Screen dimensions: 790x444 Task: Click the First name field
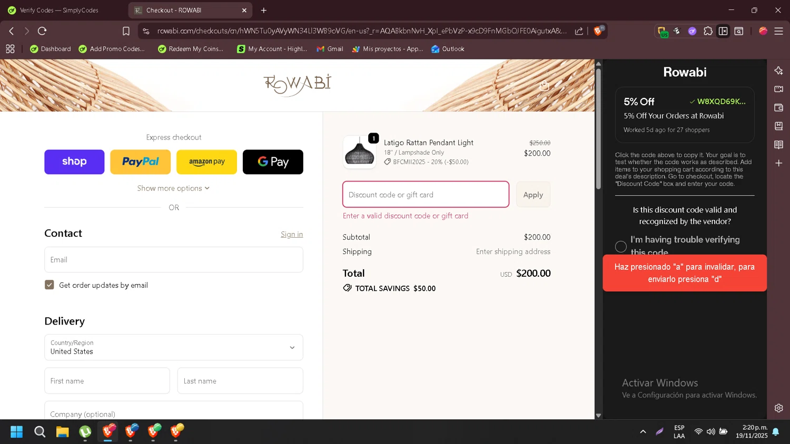click(107, 381)
